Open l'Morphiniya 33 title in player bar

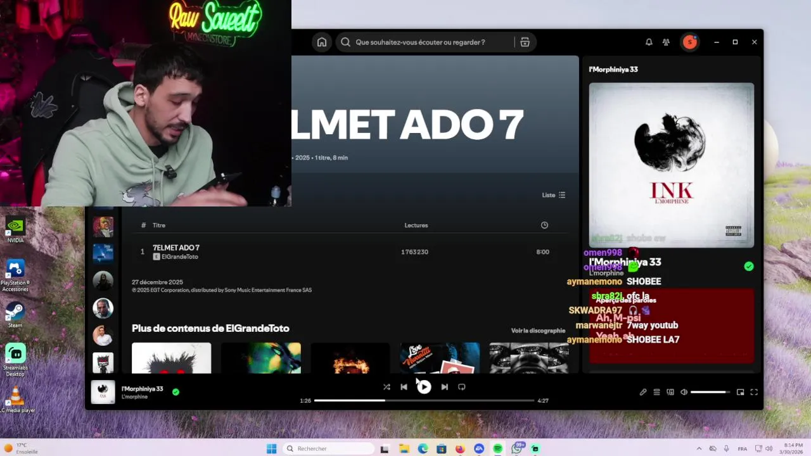point(143,389)
